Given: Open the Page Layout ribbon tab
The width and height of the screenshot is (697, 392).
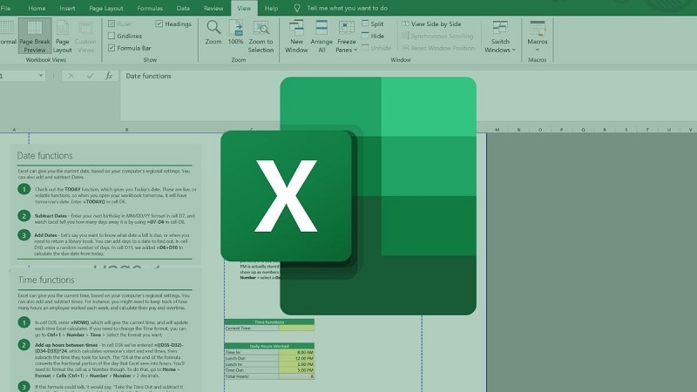Looking at the screenshot, I should 105,8.
